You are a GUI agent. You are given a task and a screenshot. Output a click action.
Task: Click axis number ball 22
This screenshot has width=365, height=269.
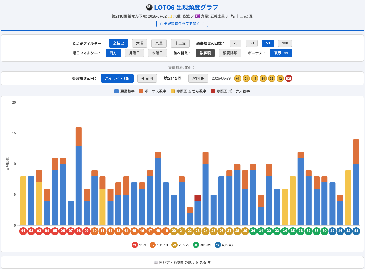[190, 231]
